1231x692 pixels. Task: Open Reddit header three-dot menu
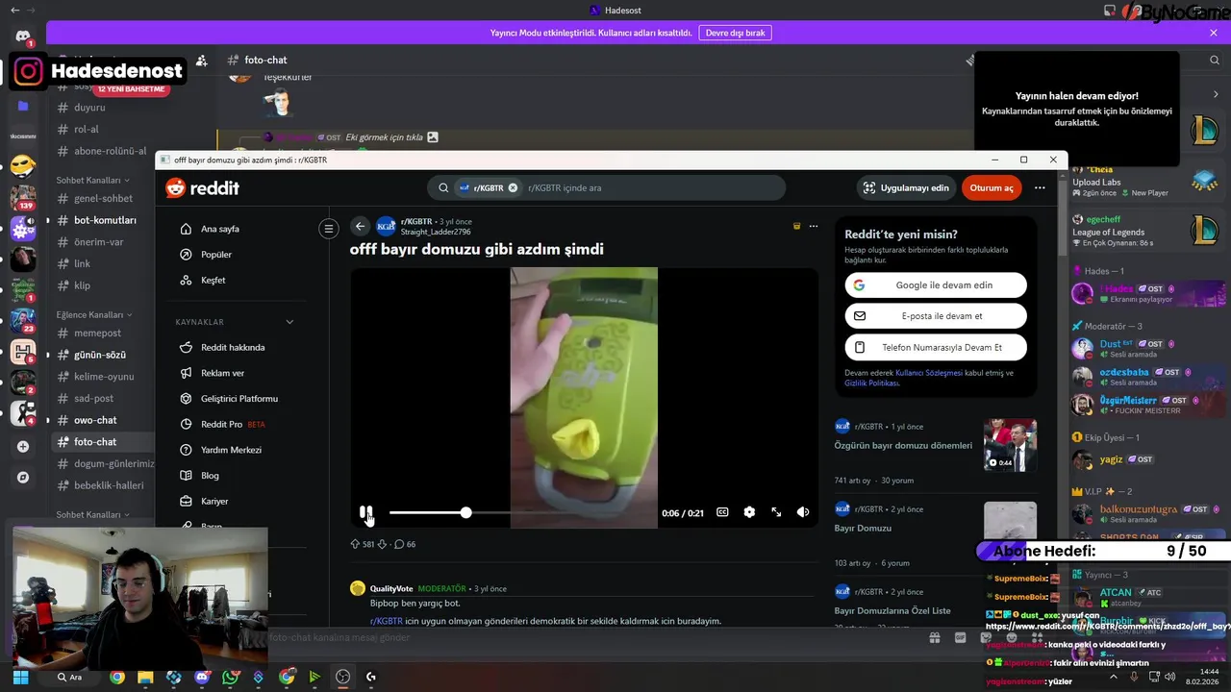[x=1040, y=187]
